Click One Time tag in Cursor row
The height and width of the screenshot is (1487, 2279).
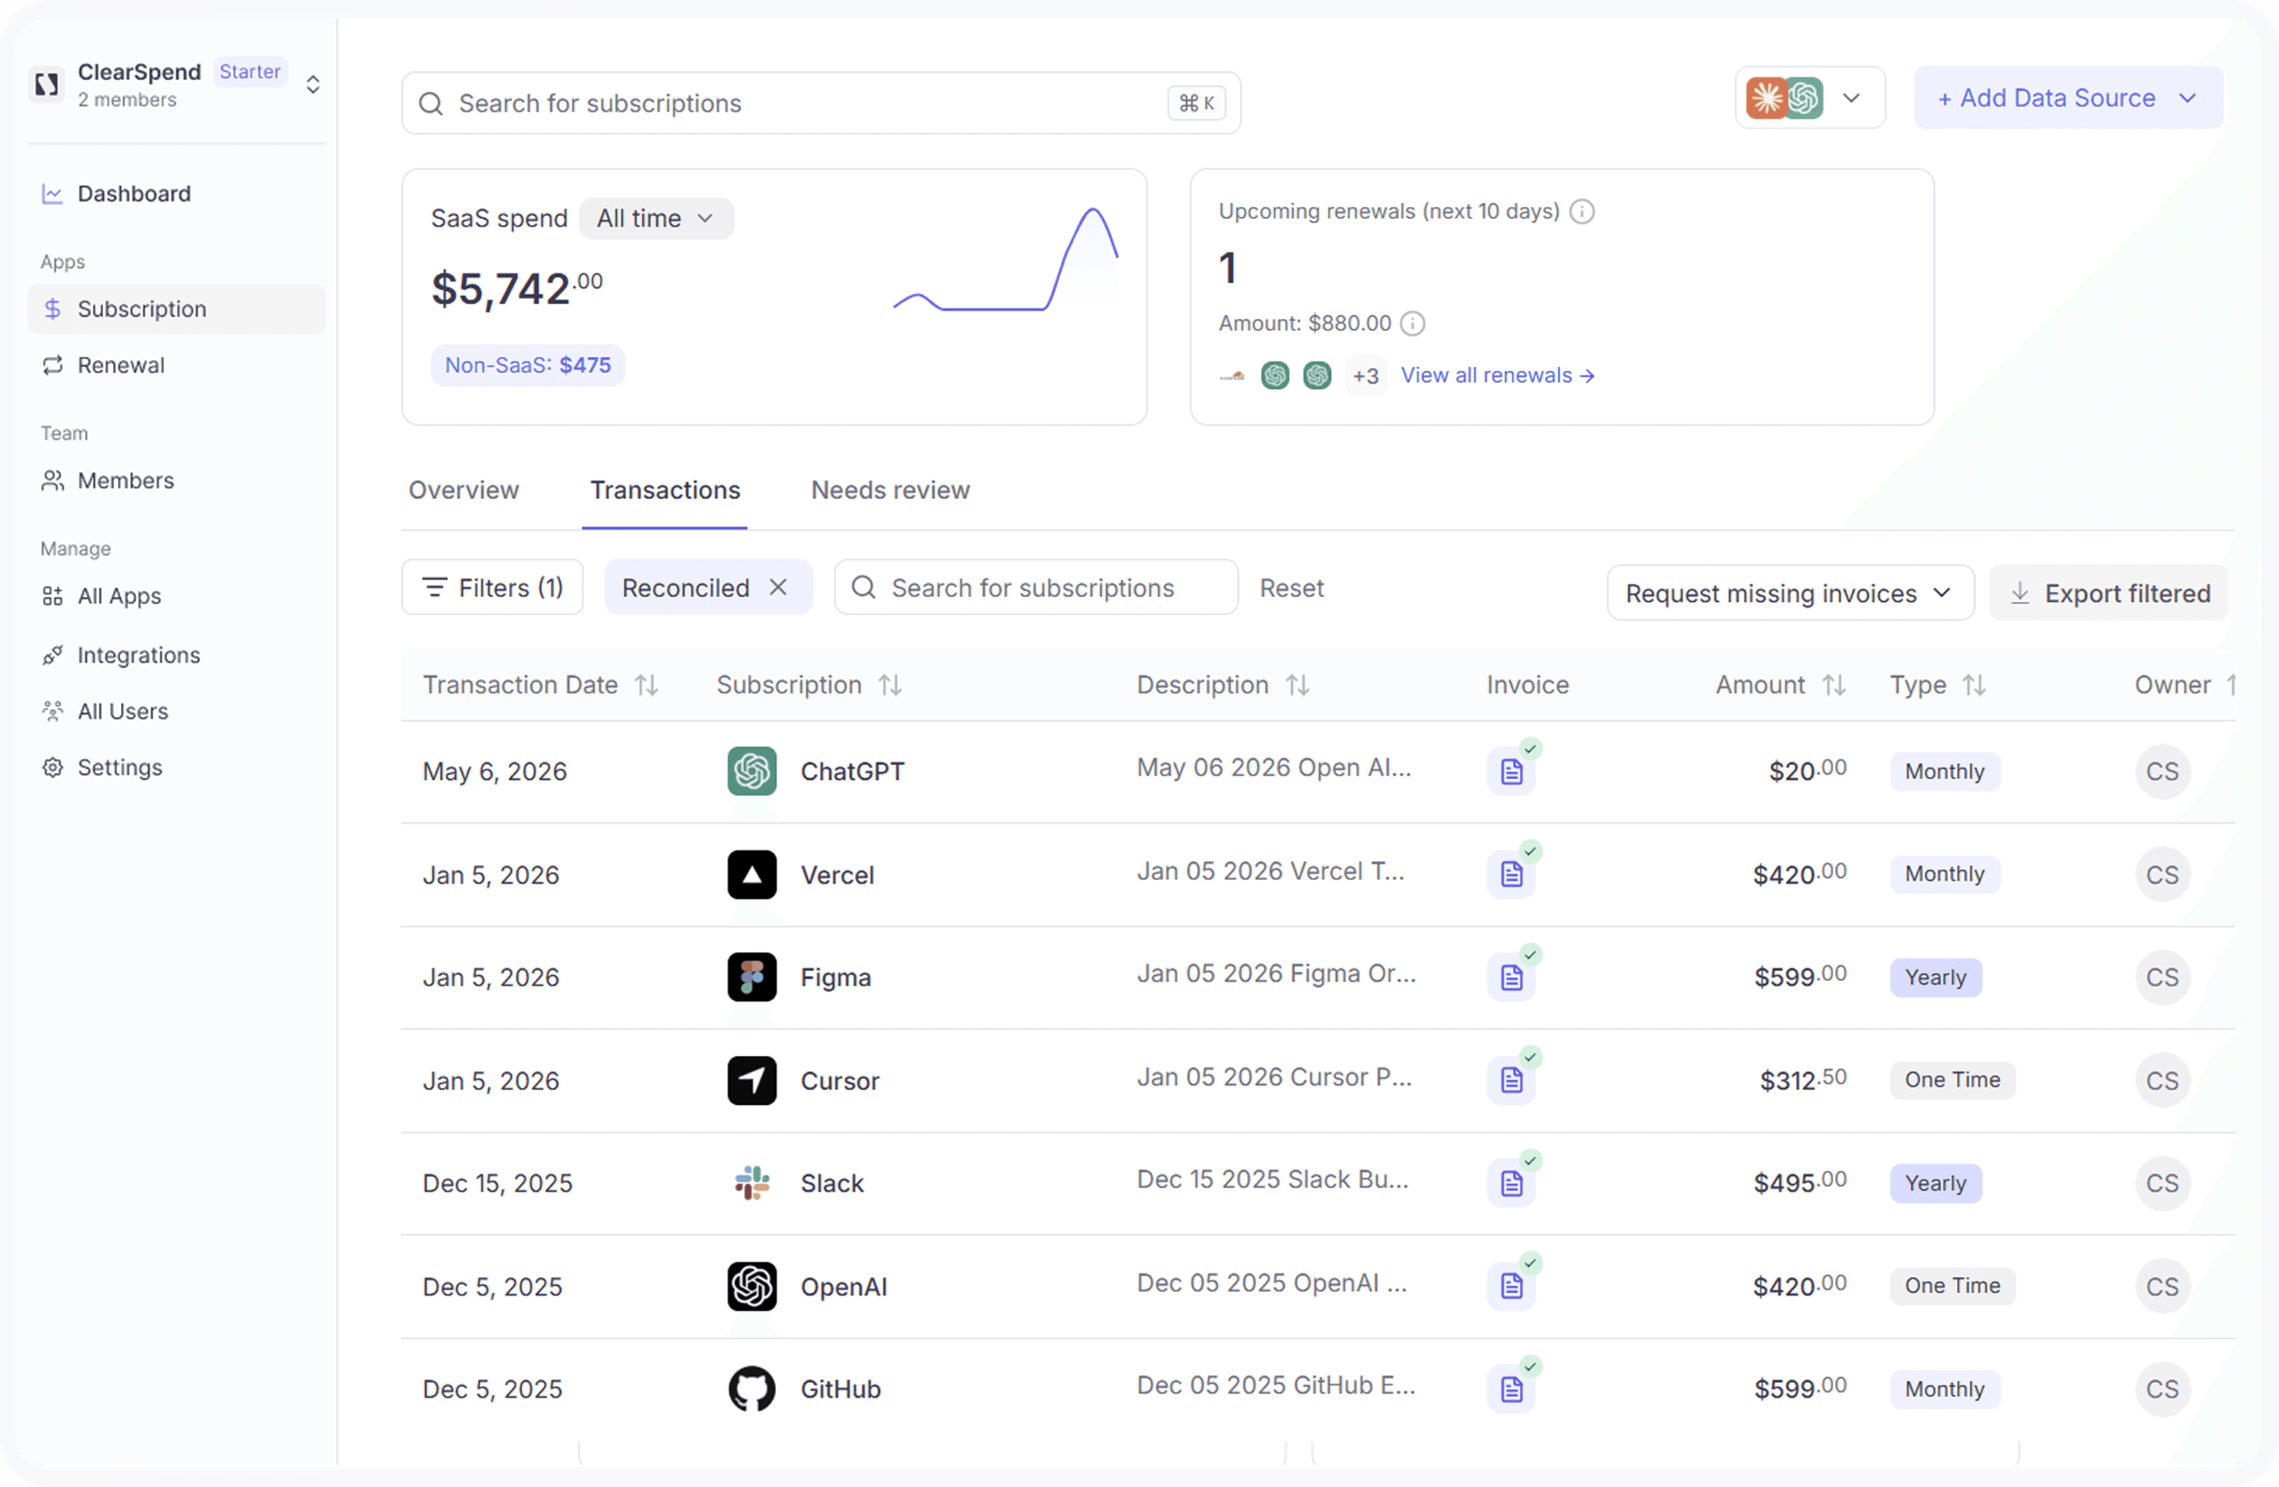1953,1079
